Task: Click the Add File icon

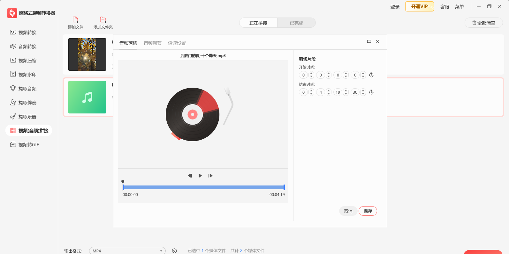Action: pyautogui.click(x=75, y=20)
